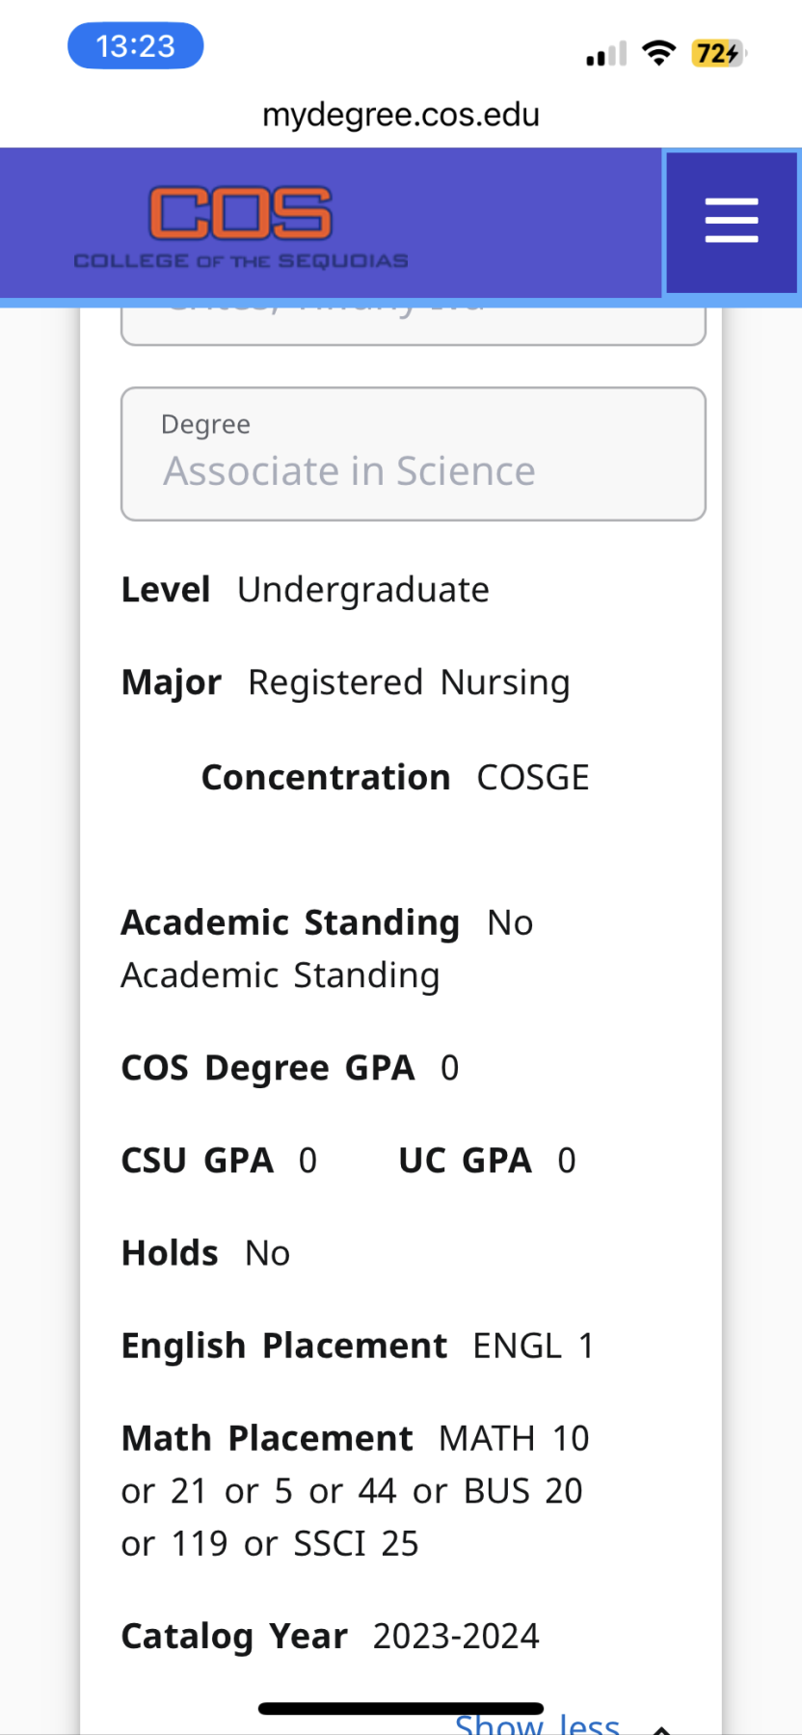Tap the Holds status label
This screenshot has width=802, height=1735.
pos(170,1253)
